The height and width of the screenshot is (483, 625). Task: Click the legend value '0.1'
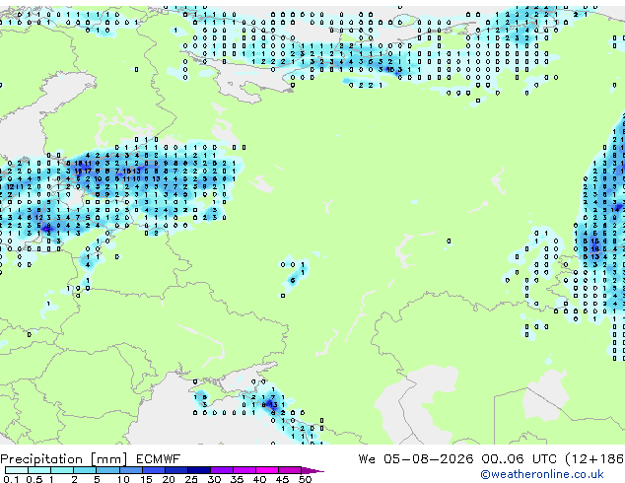[11, 479]
